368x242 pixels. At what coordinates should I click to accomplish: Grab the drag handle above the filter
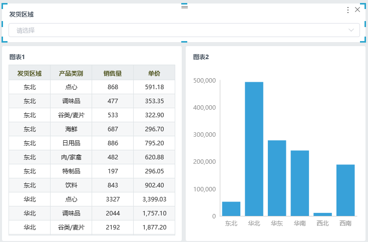[184, 7]
